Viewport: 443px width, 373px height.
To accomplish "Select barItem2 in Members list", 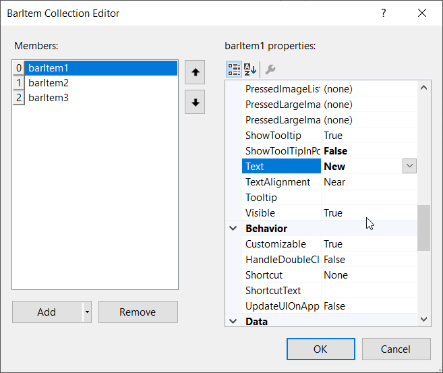I will pos(49,83).
